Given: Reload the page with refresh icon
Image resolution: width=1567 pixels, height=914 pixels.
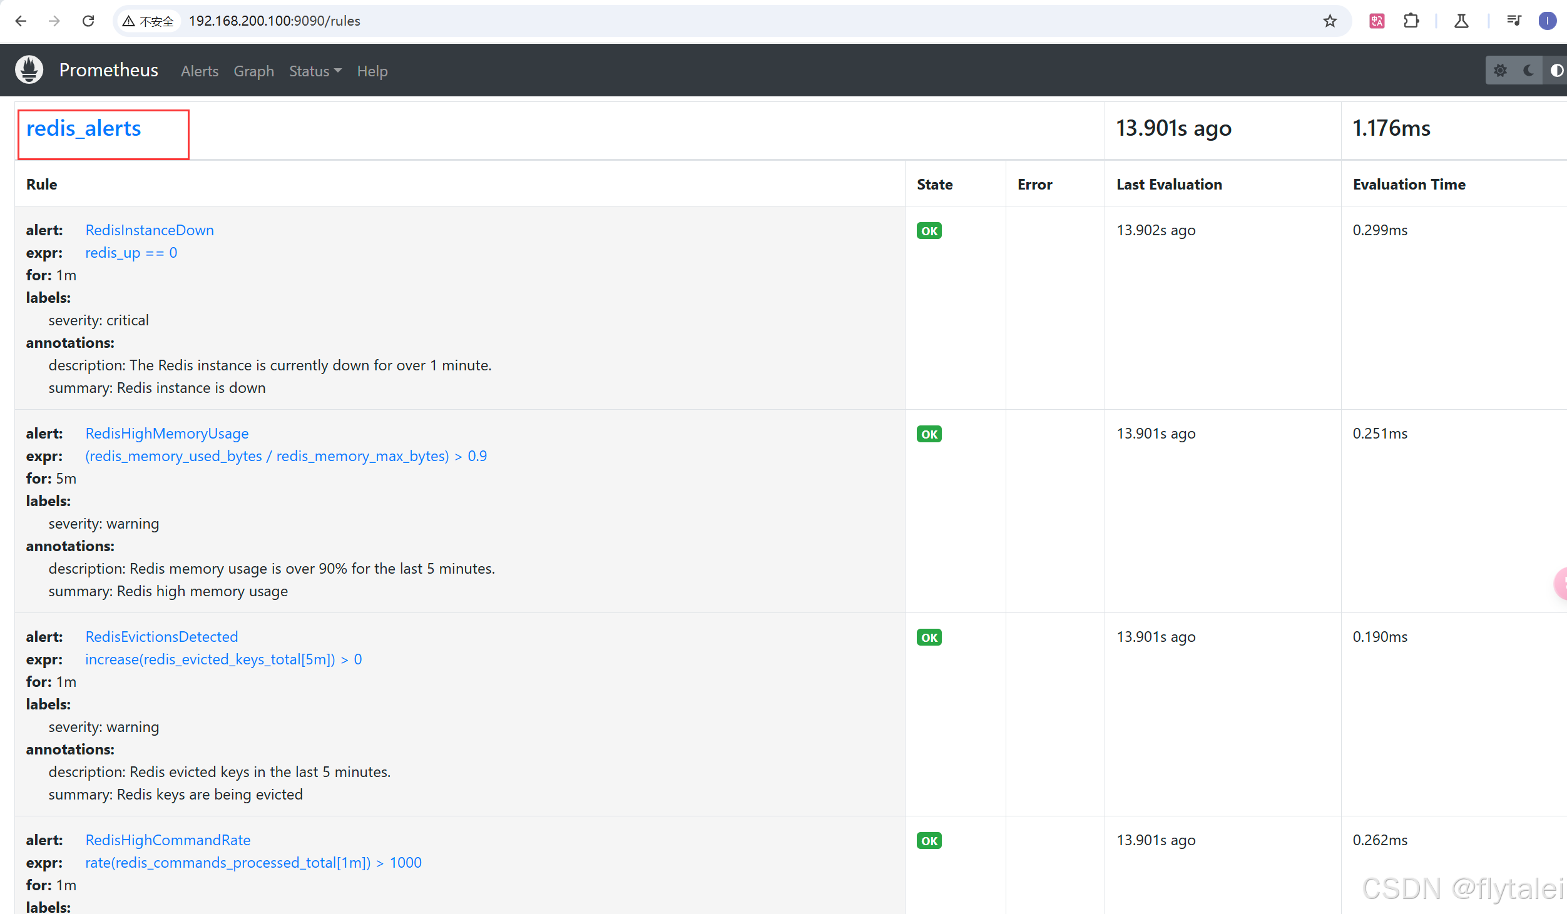Looking at the screenshot, I should pyautogui.click(x=88, y=21).
